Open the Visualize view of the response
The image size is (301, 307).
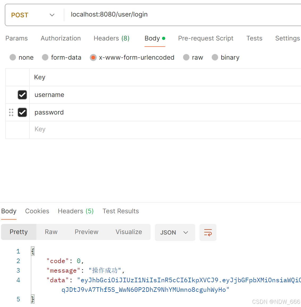pyautogui.click(x=129, y=232)
